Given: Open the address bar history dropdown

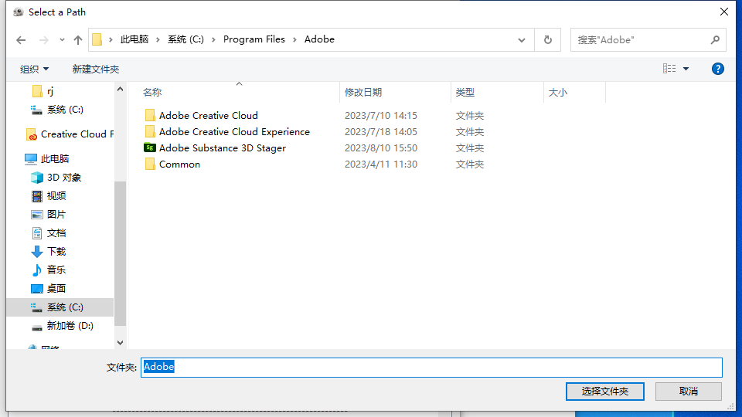Looking at the screenshot, I should (522, 40).
